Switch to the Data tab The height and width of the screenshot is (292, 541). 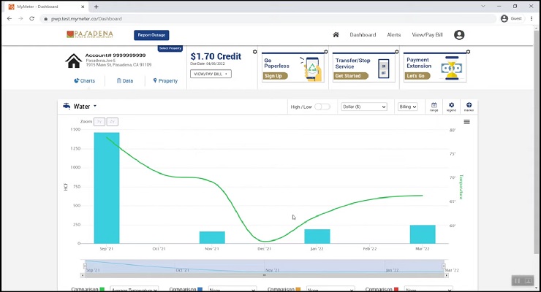[124, 81]
